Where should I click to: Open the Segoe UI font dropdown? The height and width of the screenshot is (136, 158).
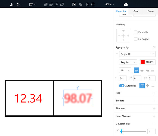click(x=137, y=54)
